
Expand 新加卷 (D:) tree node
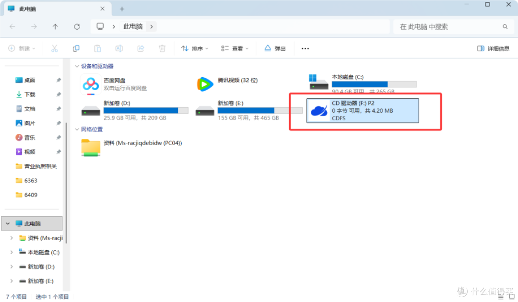(12, 267)
